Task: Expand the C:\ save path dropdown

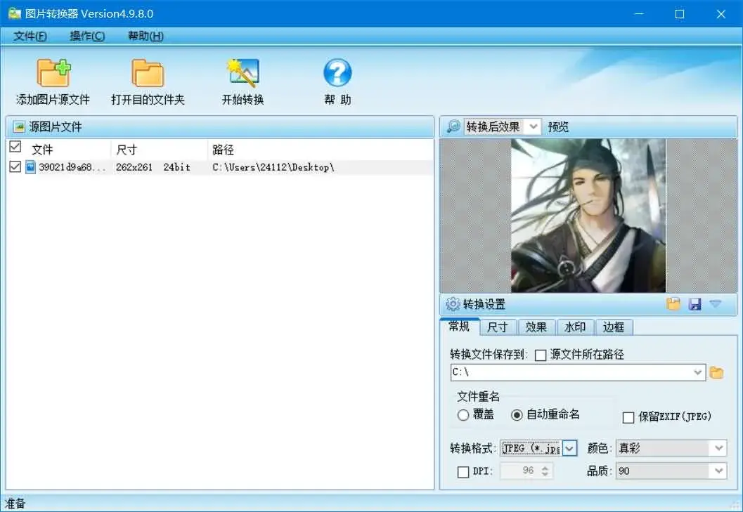Action: click(697, 372)
